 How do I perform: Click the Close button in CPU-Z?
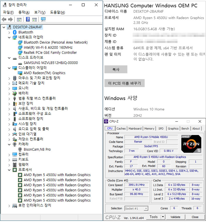(x=195, y=217)
